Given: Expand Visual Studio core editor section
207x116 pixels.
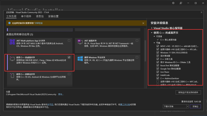Looking at the screenshot, I should [152, 28].
